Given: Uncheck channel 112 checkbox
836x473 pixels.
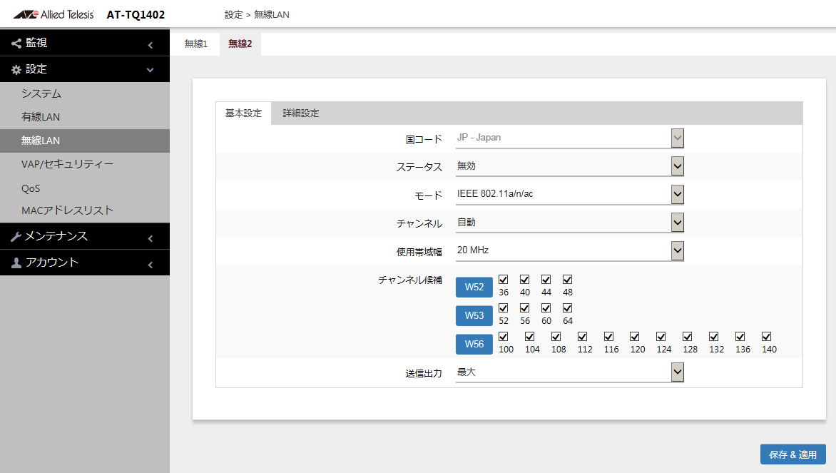Looking at the screenshot, I should point(582,337).
